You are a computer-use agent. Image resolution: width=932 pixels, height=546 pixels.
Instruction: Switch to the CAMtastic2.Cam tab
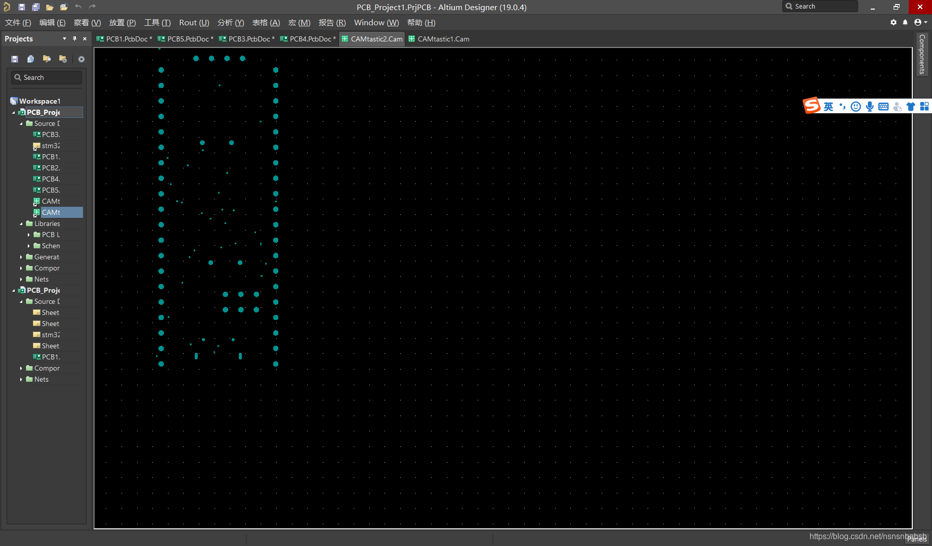click(372, 39)
